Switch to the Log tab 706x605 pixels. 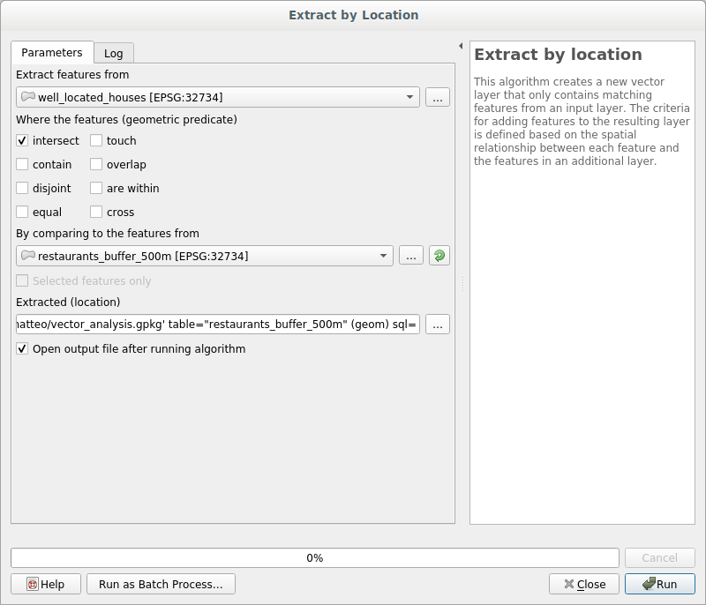113,54
